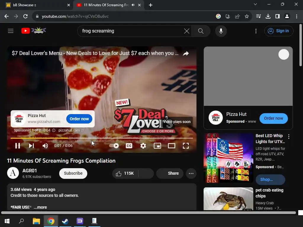Expand description with ...more
The image size is (303, 227).
(x=40, y=207)
